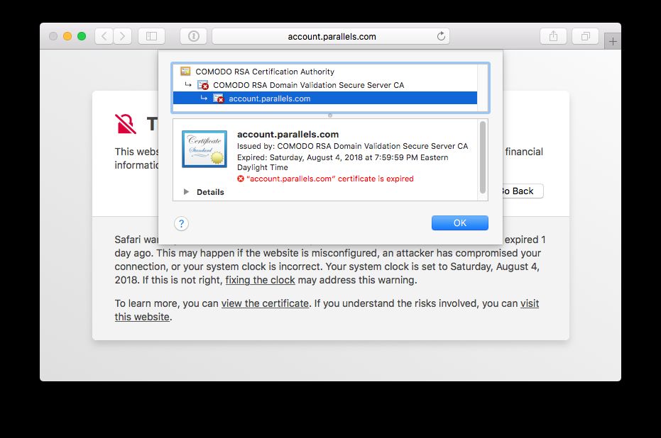Click the split divider handle between certificate panes

coord(330,116)
